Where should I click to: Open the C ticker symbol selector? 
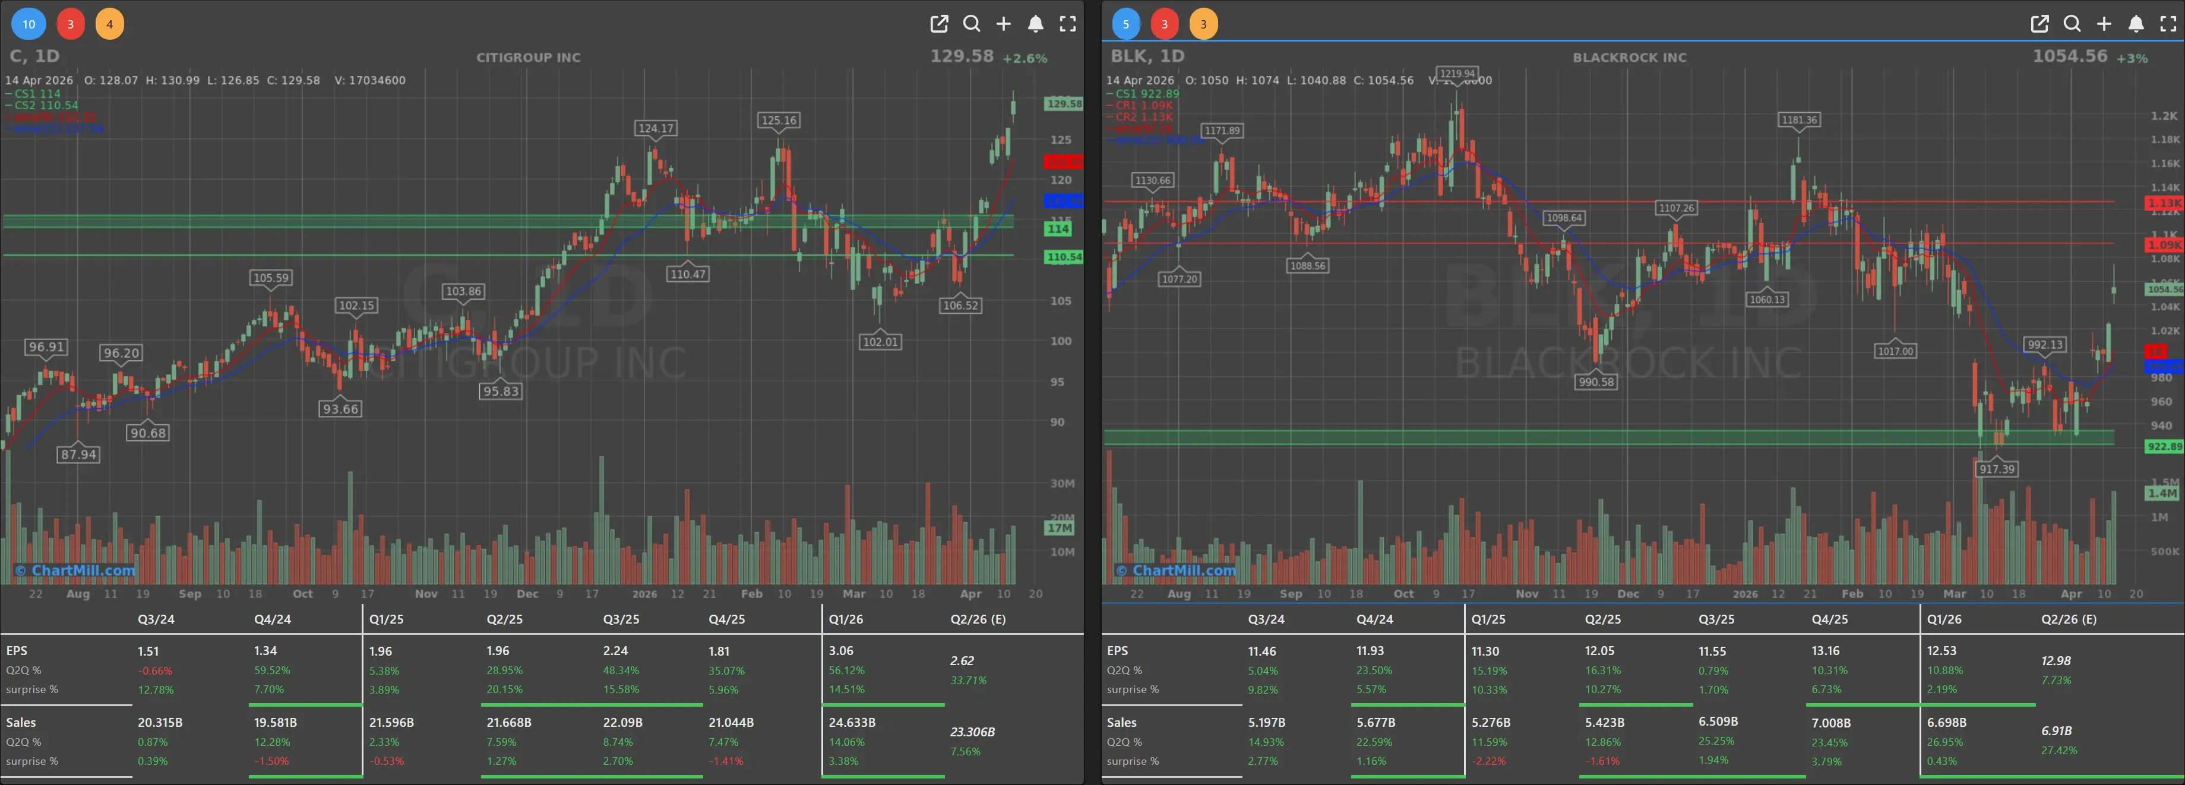(15, 56)
